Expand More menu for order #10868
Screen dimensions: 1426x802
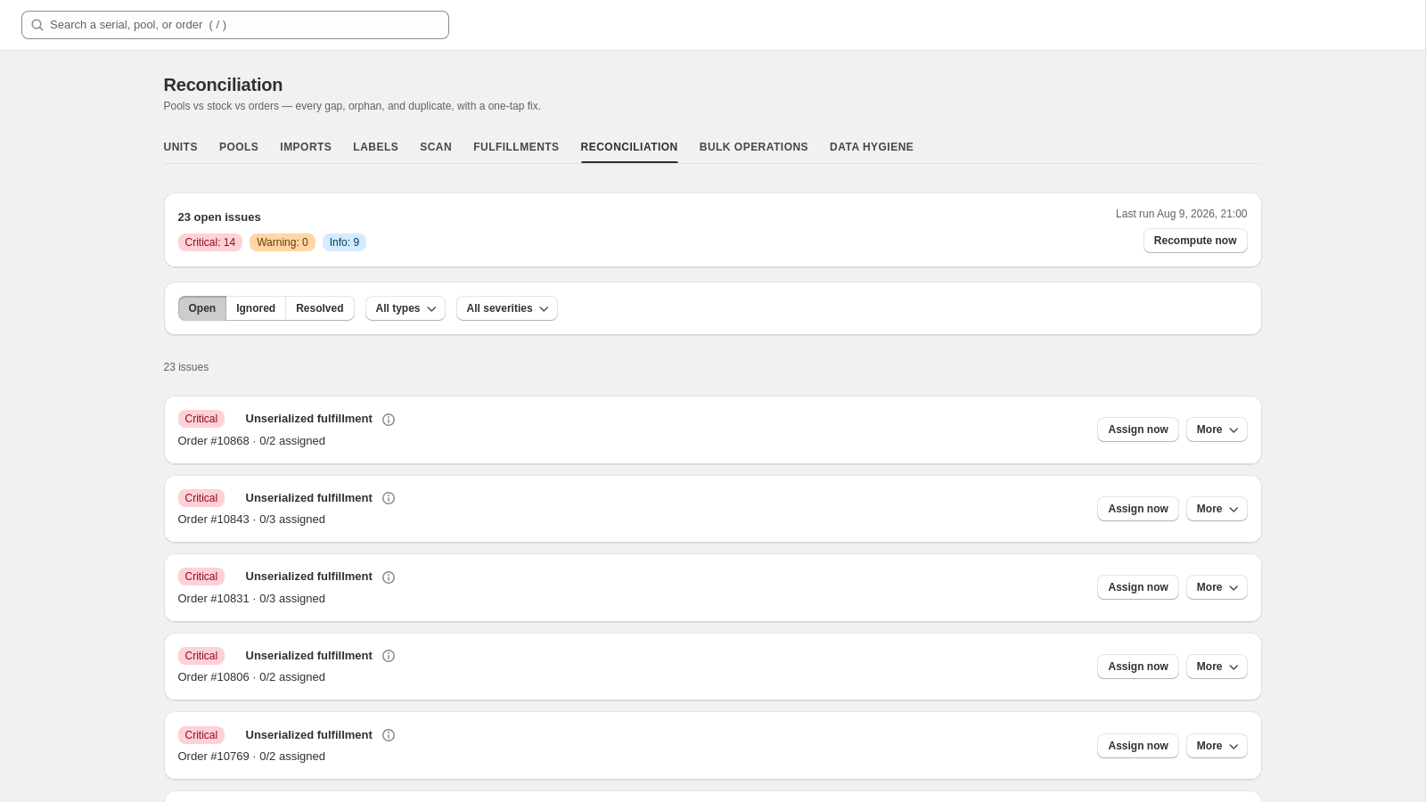click(x=1217, y=430)
